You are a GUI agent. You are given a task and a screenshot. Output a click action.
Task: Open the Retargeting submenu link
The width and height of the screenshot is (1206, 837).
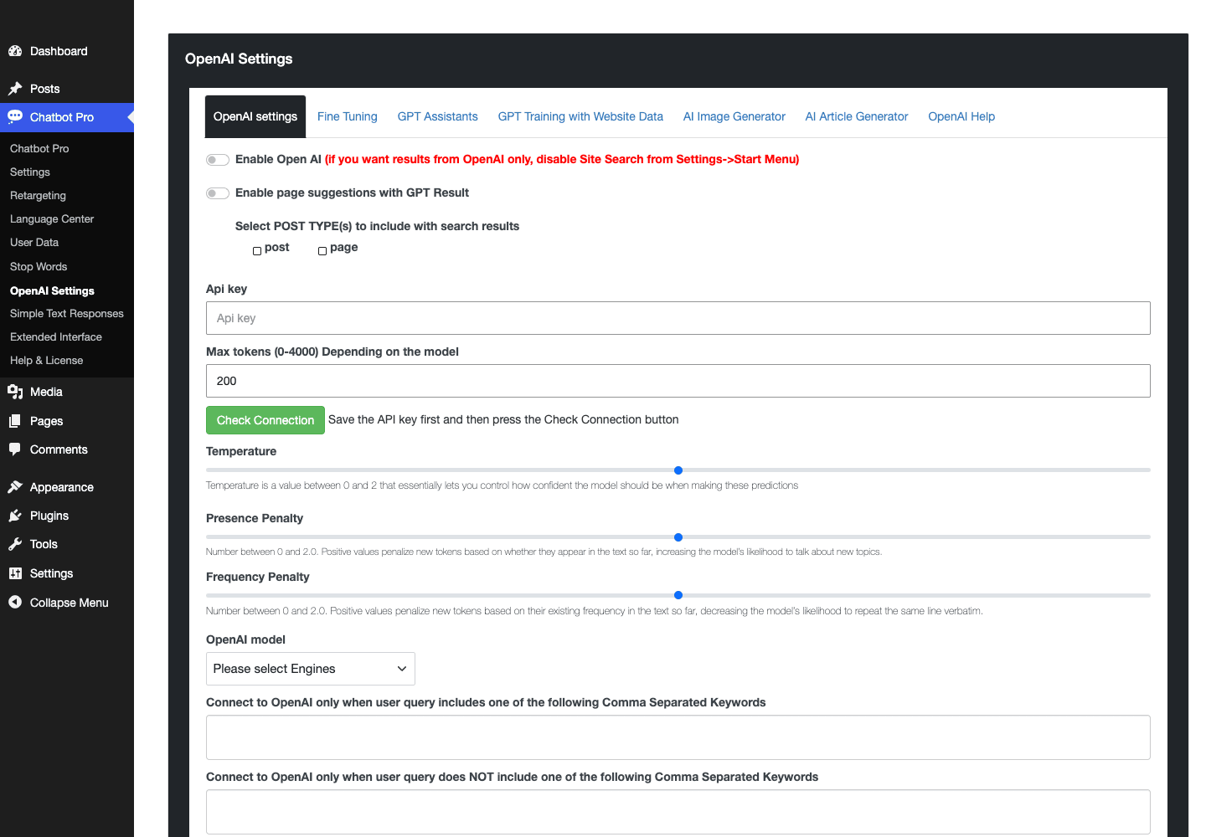point(38,195)
